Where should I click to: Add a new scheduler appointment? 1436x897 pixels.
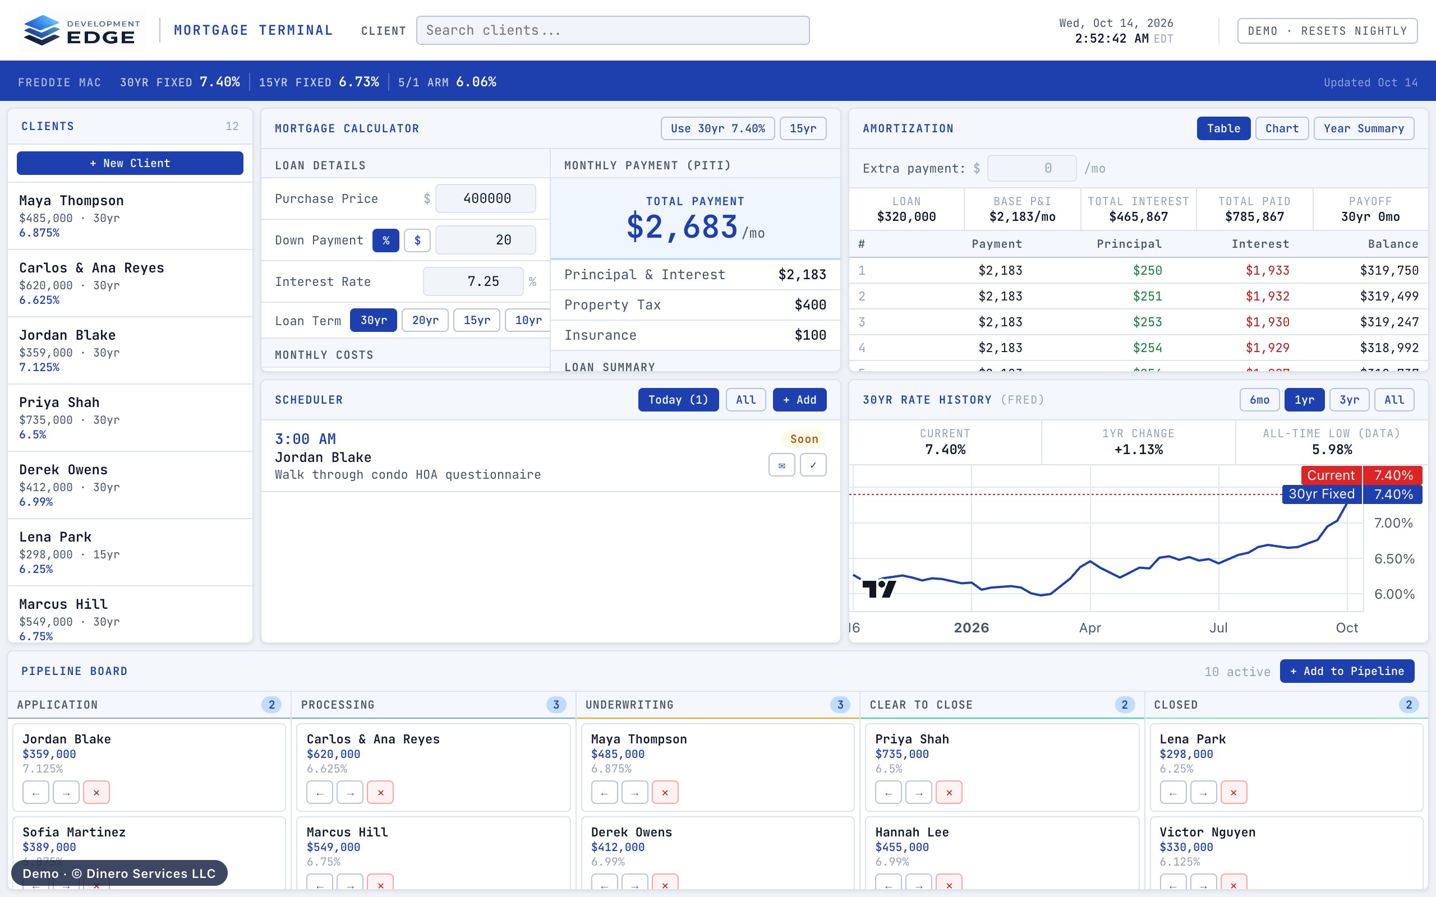pyautogui.click(x=799, y=400)
